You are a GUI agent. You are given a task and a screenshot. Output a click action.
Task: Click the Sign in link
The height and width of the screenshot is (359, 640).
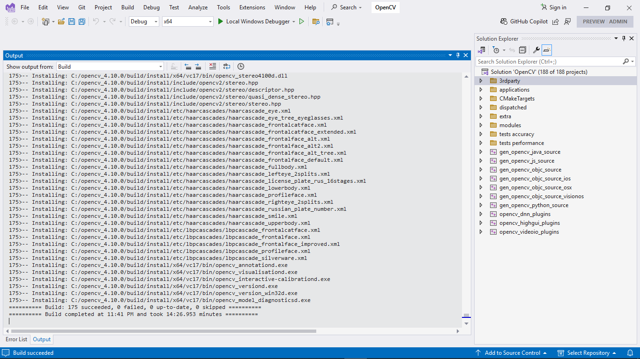point(553,7)
